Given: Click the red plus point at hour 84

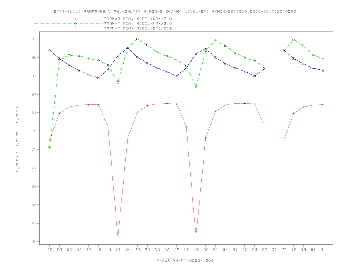Looking at the screenshot, I should click(x=323, y=104).
